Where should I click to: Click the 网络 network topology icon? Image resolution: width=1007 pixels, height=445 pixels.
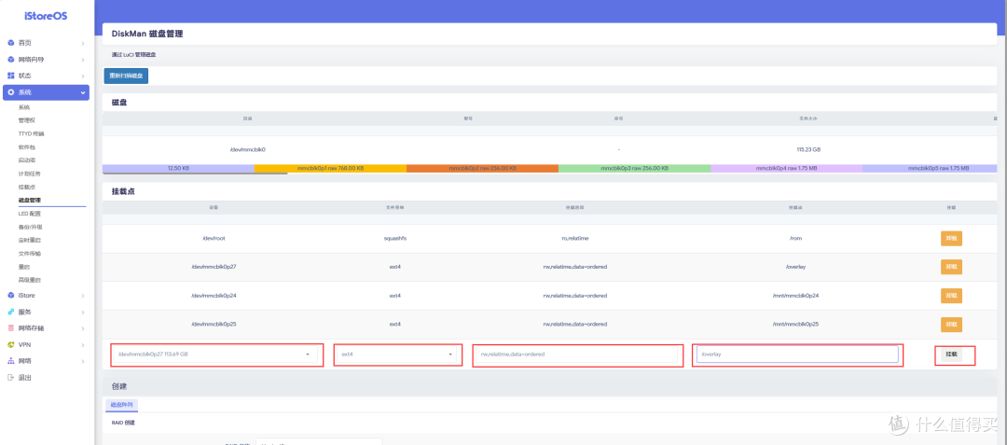(x=11, y=361)
